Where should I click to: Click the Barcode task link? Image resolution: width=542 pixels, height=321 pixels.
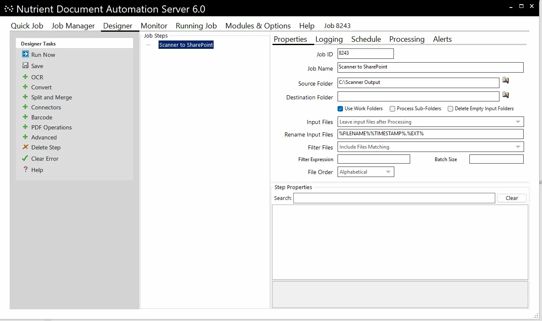click(x=42, y=117)
